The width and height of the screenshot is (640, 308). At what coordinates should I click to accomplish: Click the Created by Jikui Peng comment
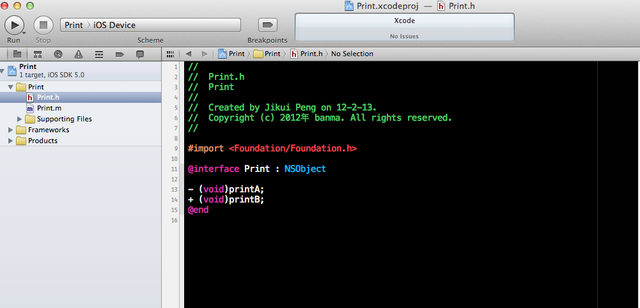283,108
